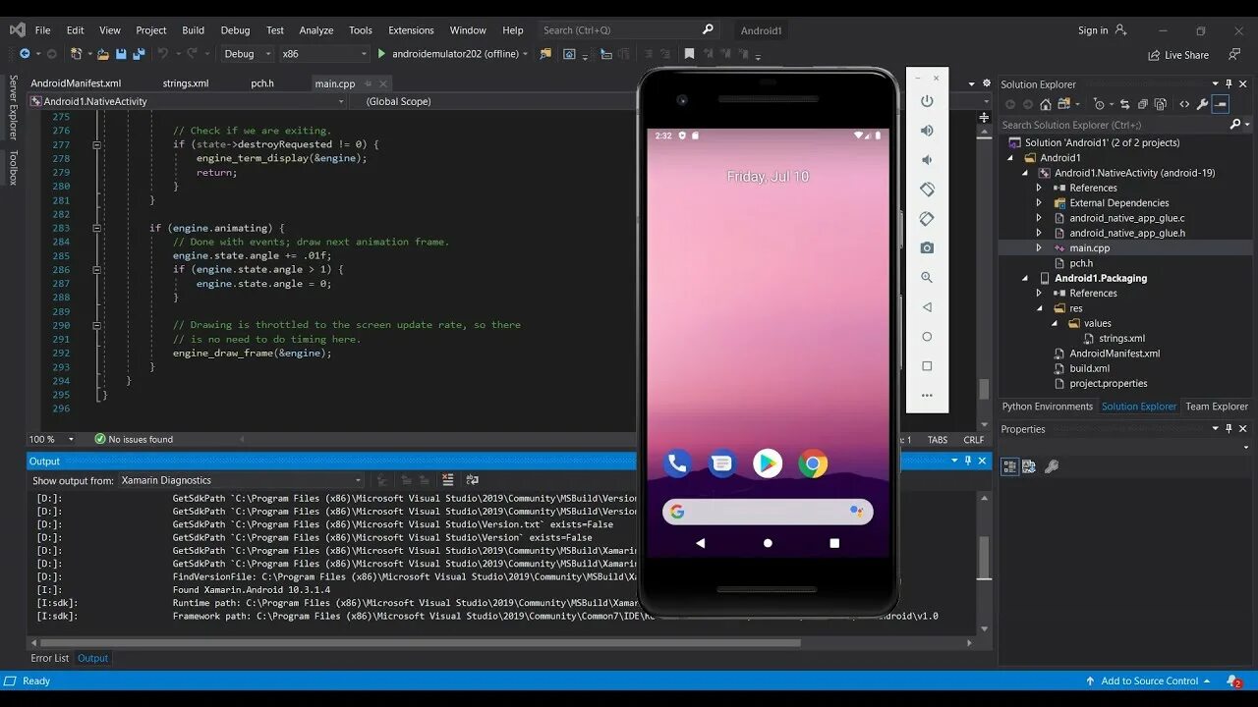Collapse the res folder node
Image resolution: width=1258 pixels, height=707 pixels.
pyautogui.click(x=1039, y=308)
